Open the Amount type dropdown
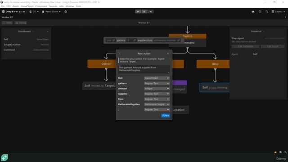 click(157, 89)
